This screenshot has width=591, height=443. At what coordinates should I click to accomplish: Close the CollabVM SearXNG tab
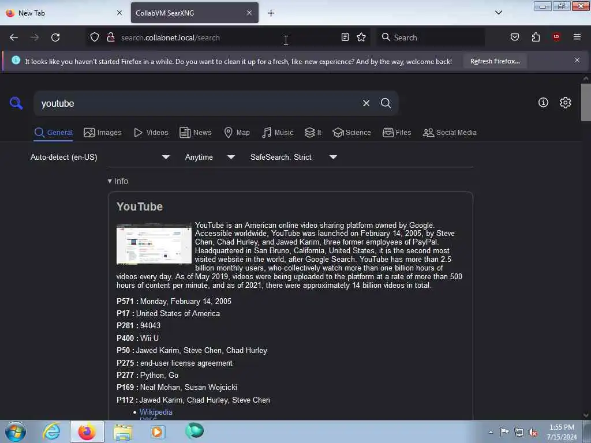249,13
